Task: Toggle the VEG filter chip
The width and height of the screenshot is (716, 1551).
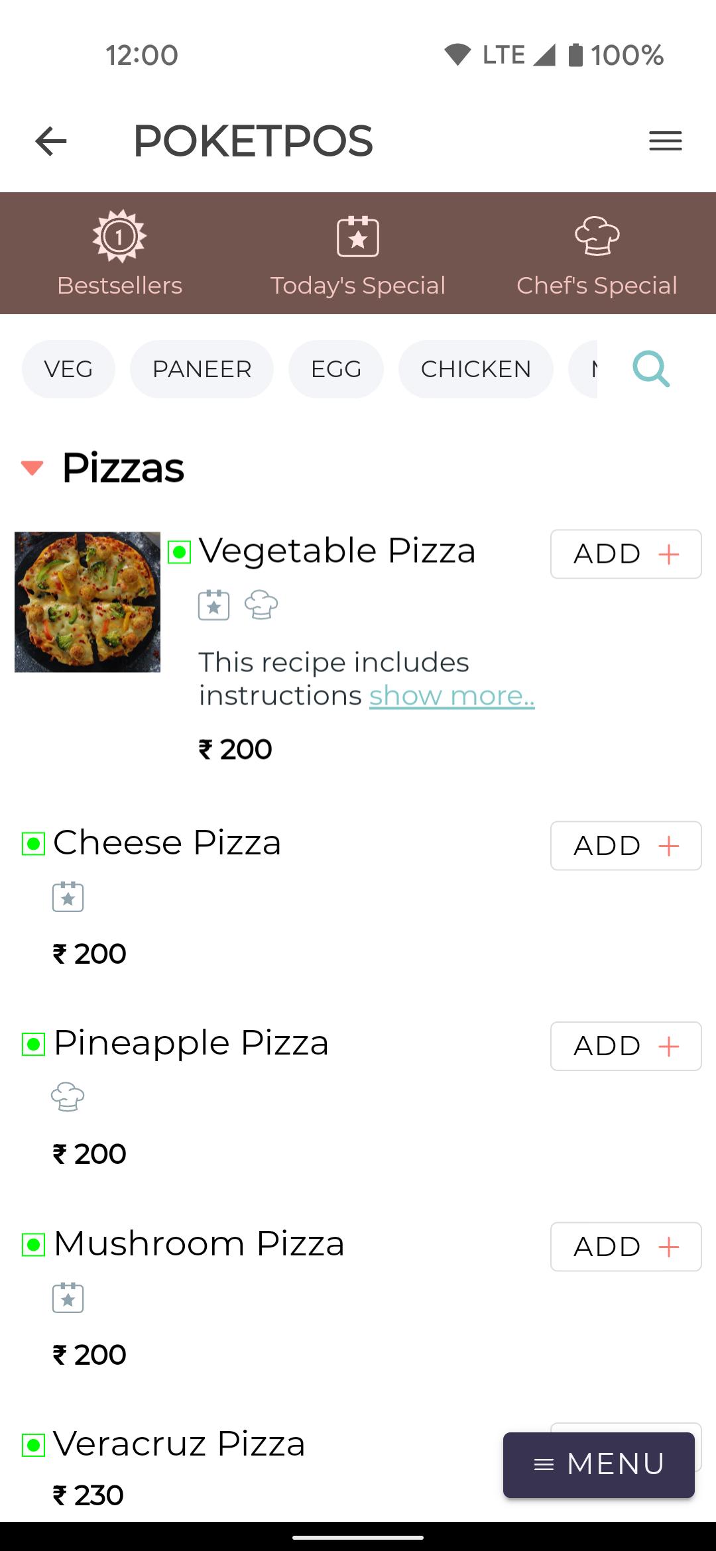Action: point(68,369)
